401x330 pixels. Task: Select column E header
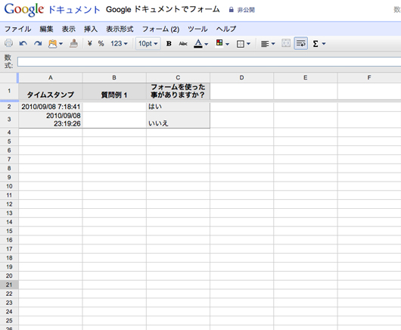[x=306, y=77]
